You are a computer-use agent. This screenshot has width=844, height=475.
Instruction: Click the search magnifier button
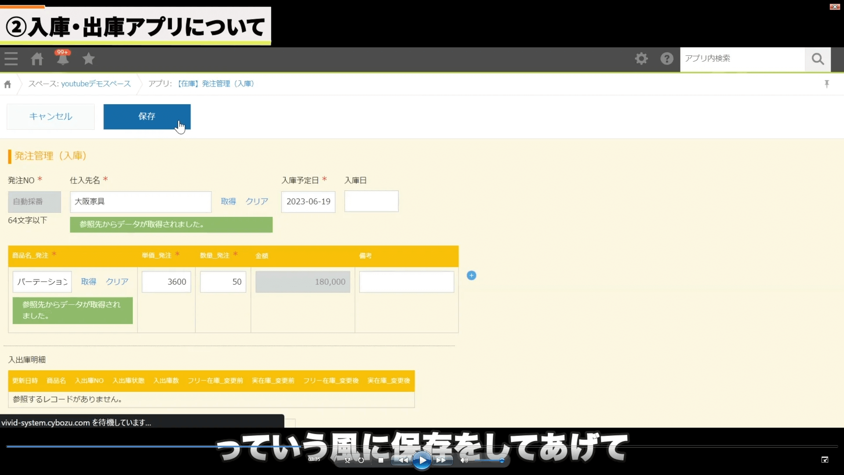[x=818, y=59]
